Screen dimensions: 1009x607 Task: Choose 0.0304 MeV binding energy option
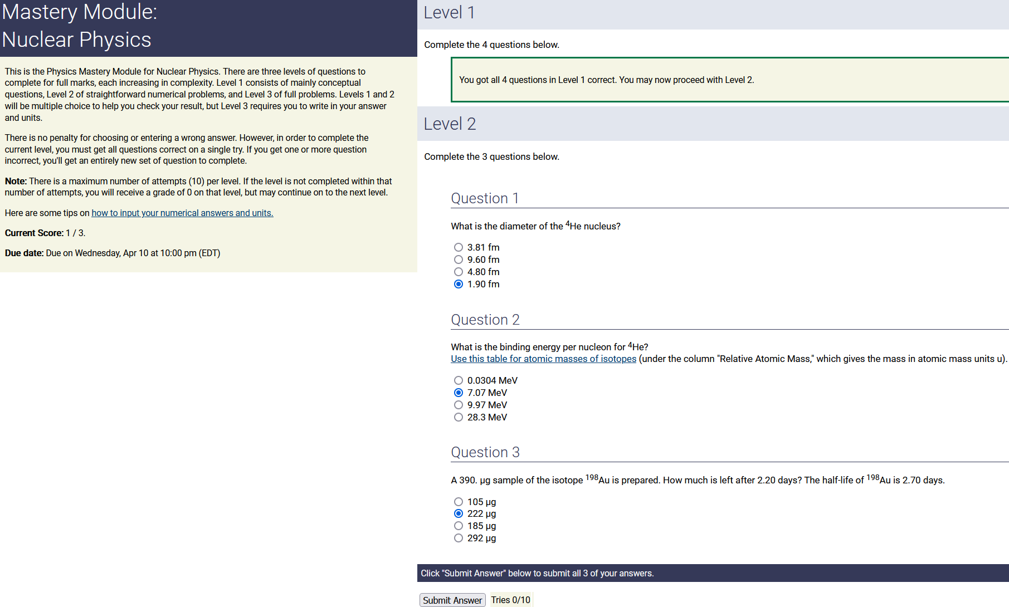click(x=459, y=380)
